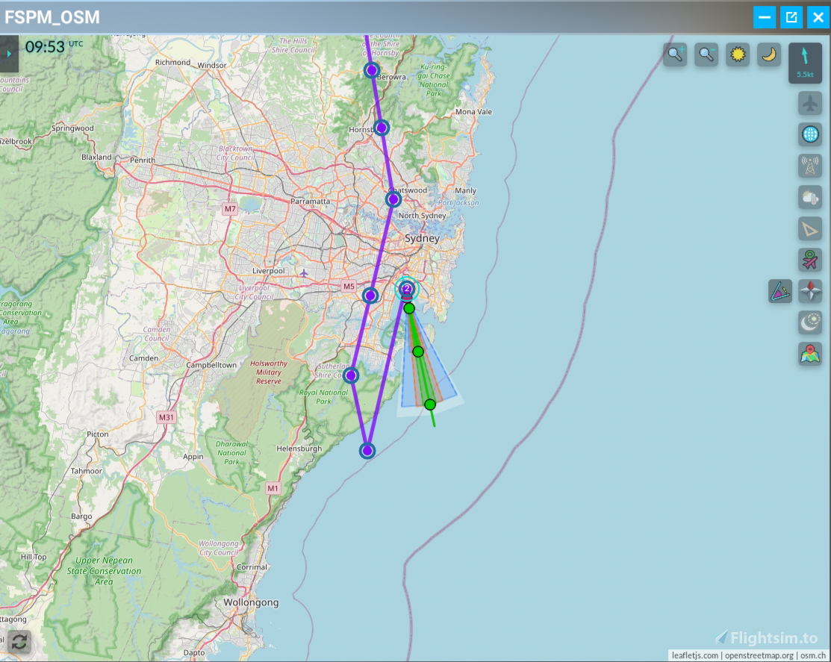Screen dimensions: 831x662
Task: Zoom out using the magnifier minus icon
Action: tap(706, 54)
